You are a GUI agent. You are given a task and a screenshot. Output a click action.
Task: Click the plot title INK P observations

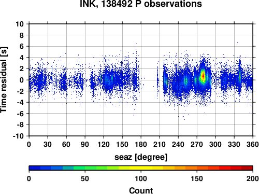[x=141, y=4]
